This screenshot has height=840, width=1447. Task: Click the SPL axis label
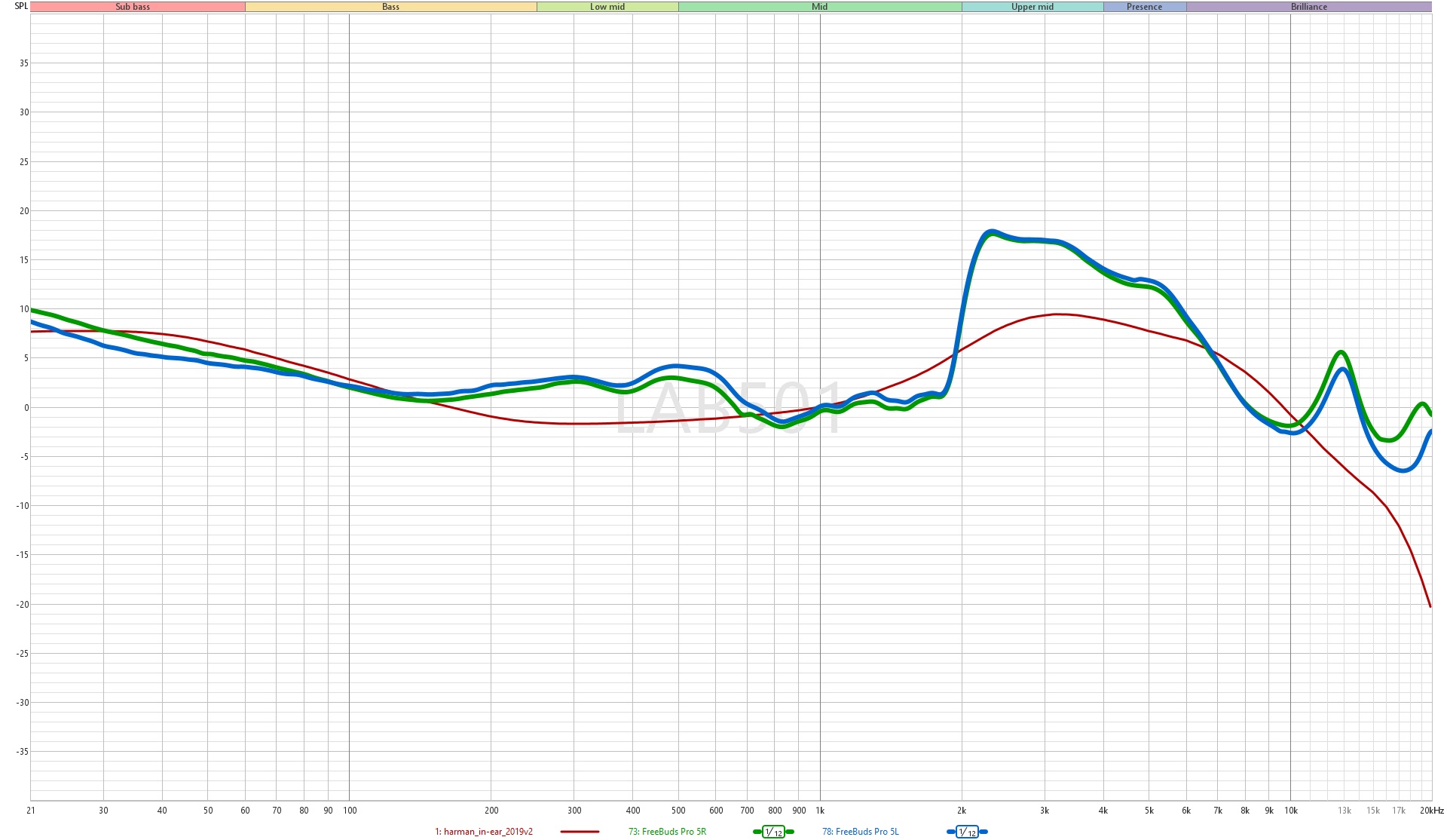tap(21, 6)
